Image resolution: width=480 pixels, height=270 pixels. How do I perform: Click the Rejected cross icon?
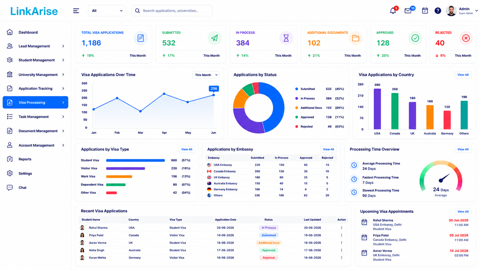466,38
